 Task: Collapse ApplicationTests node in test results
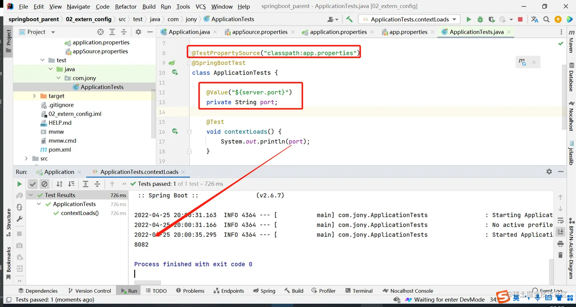(x=39, y=204)
